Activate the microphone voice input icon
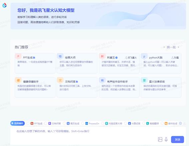Viewport: 189px width, 146px height. point(166,139)
